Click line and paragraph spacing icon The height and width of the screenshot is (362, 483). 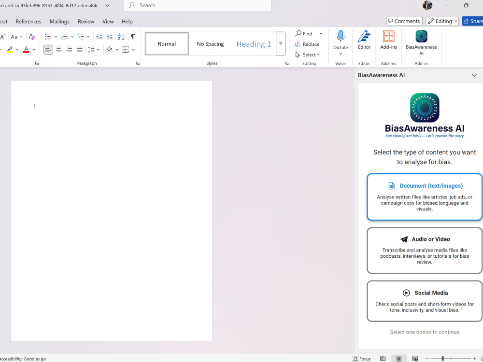tap(91, 49)
